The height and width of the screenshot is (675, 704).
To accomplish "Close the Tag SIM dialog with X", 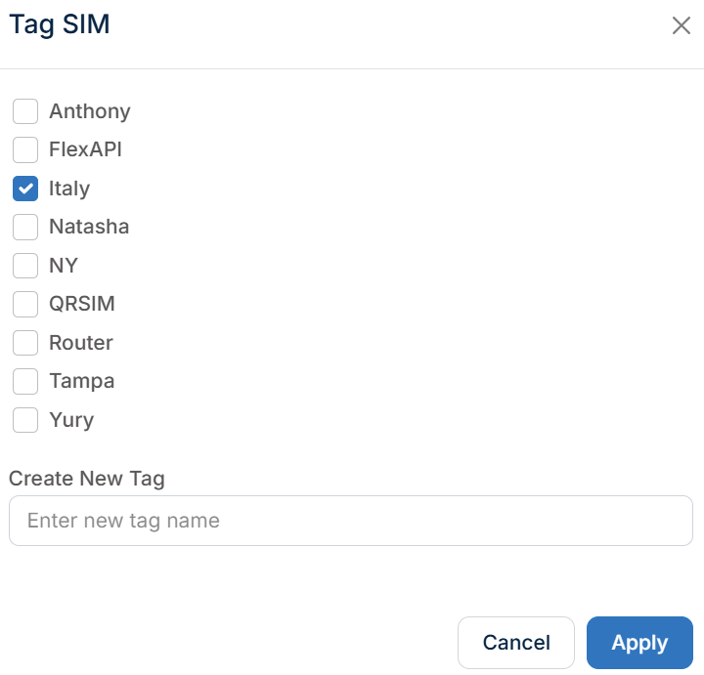I will point(682,25).
